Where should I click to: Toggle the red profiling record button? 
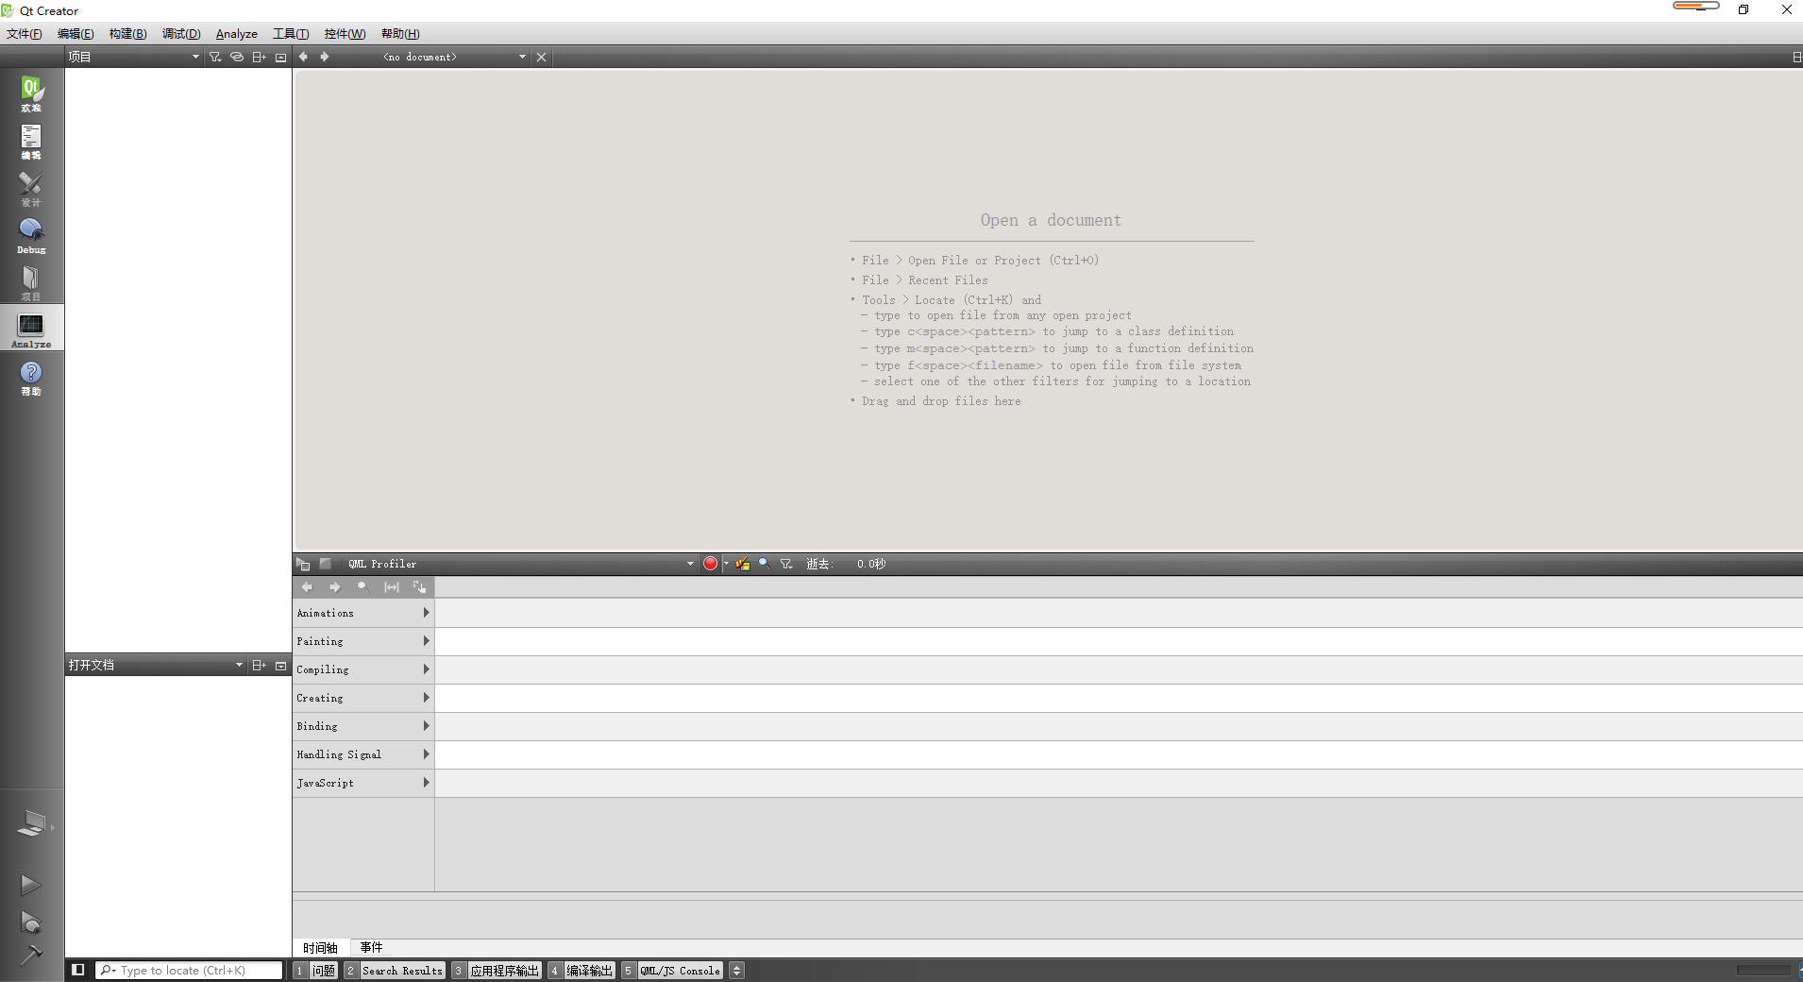(711, 564)
